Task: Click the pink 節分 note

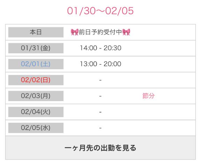Action: coord(148,96)
